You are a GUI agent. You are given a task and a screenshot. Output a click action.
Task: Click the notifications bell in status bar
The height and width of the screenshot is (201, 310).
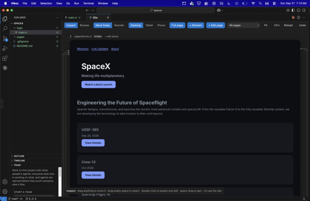point(304,199)
